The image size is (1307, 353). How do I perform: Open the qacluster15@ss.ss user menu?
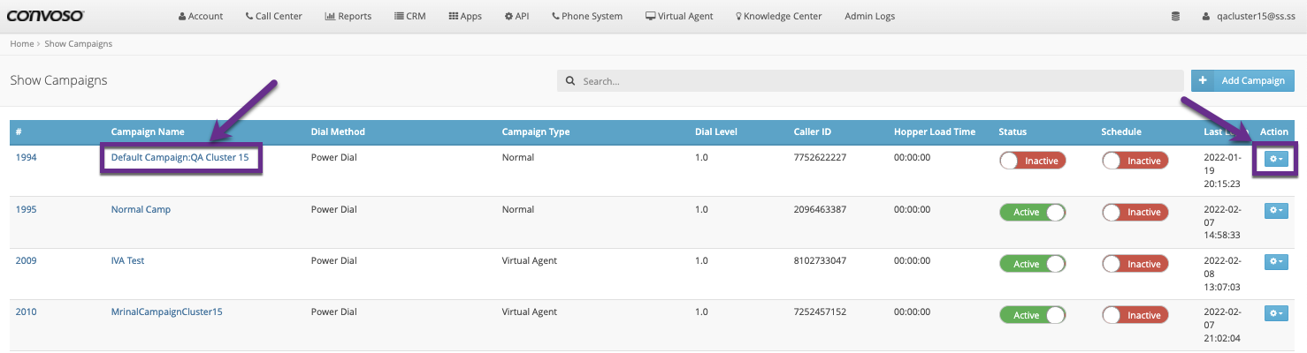(1248, 16)
